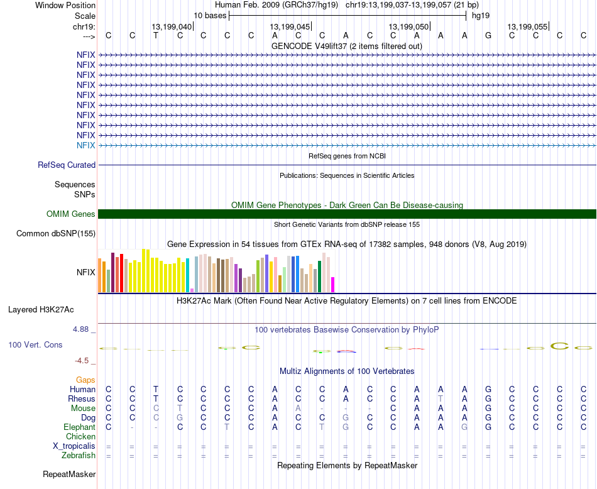Open the H3K27Ac Mark track title
Screen dimensions: 597x489
point(347,301)
